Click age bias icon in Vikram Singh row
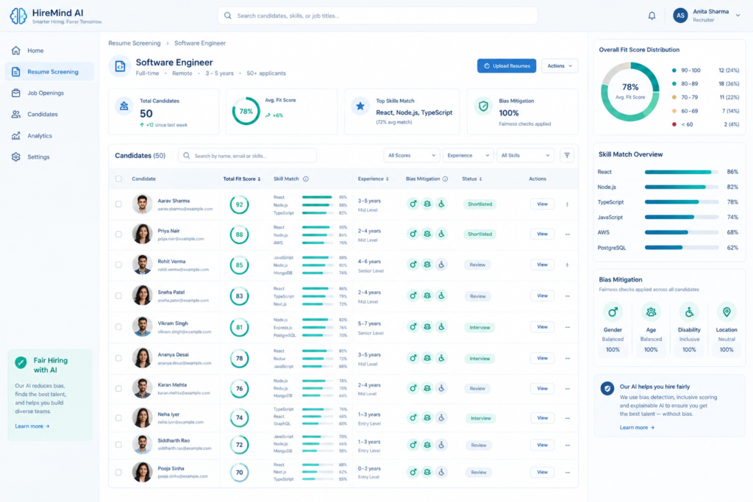Screen dimensions: 753x502 click(427, 327)
